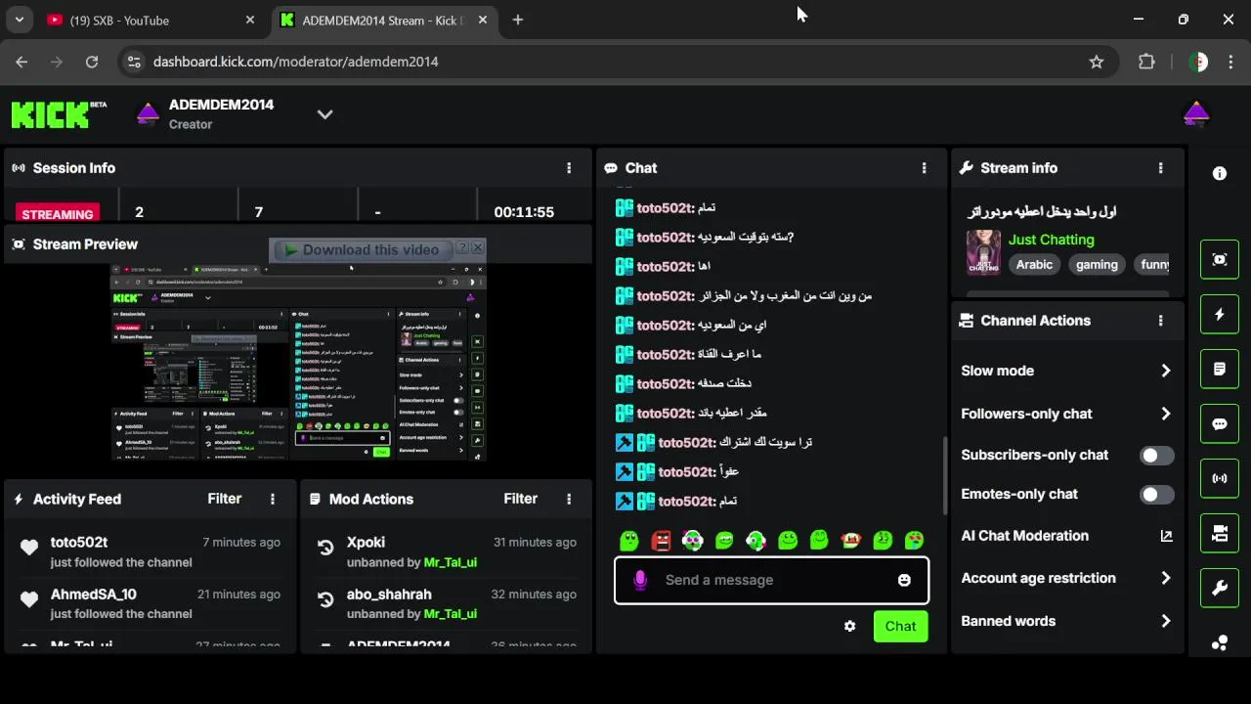Click the wrench stream info icon in sidebar
The image size is (1251, 704).
tap(1219, 588)
